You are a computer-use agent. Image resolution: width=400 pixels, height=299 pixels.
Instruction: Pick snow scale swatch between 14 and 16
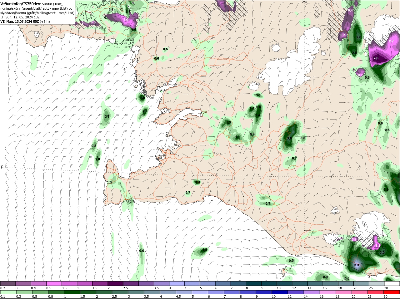(315, 283)
